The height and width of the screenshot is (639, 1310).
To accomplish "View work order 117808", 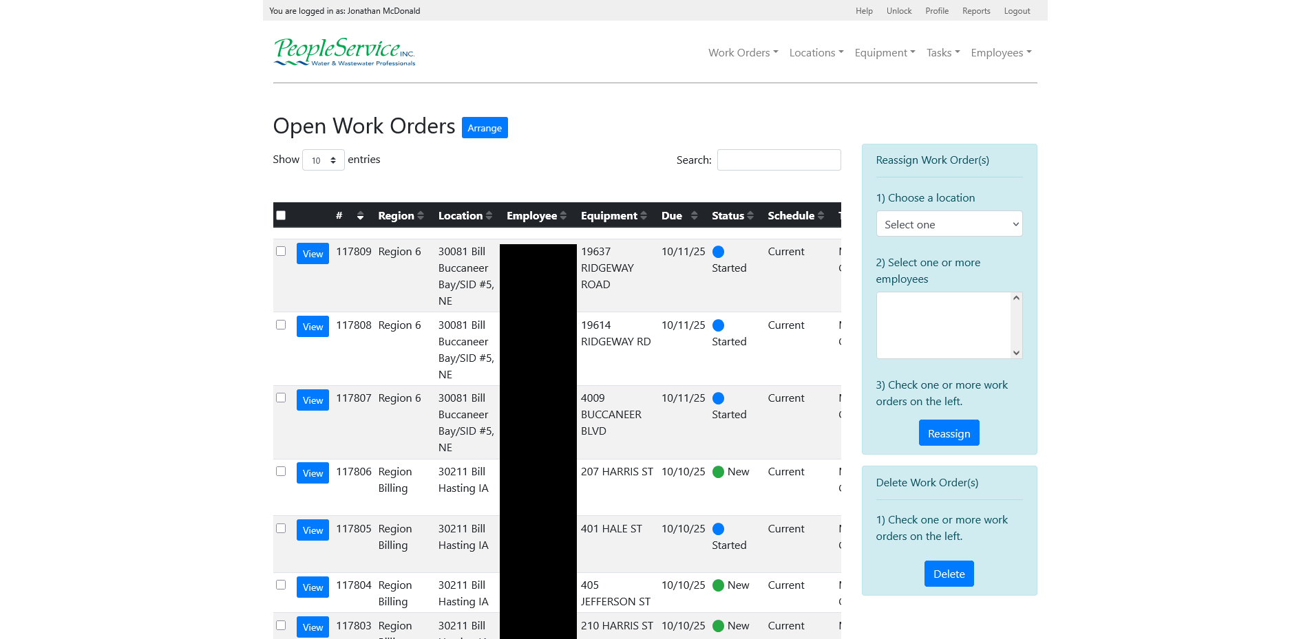I will click(313, 327).
